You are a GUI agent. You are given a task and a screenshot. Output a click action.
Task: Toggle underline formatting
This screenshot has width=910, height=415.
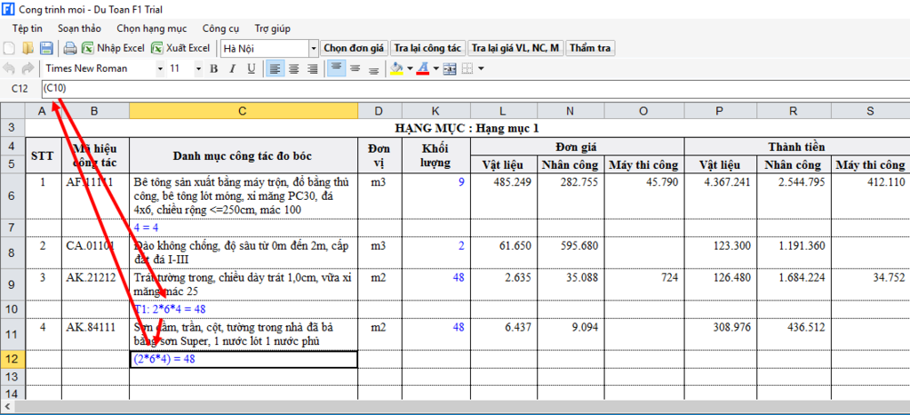point(251,69)
